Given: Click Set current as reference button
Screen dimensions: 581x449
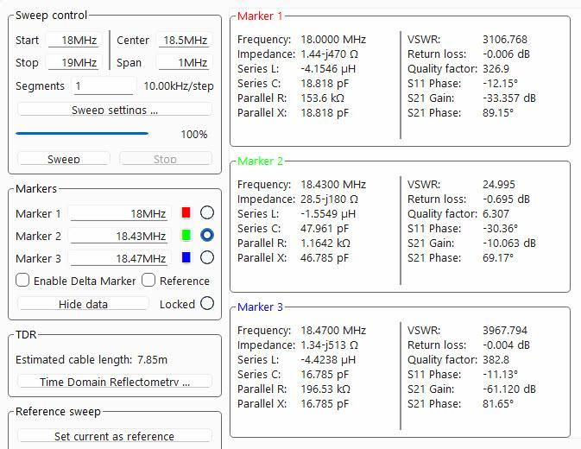Looking at the screenshot, I should pyautogui.click(x=115, y=436).
